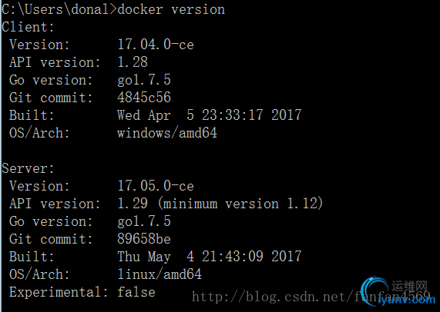The height and width of the screenshot is (312, 440).
Task: Click the client Git commit 4845c56
Action: 144,98
